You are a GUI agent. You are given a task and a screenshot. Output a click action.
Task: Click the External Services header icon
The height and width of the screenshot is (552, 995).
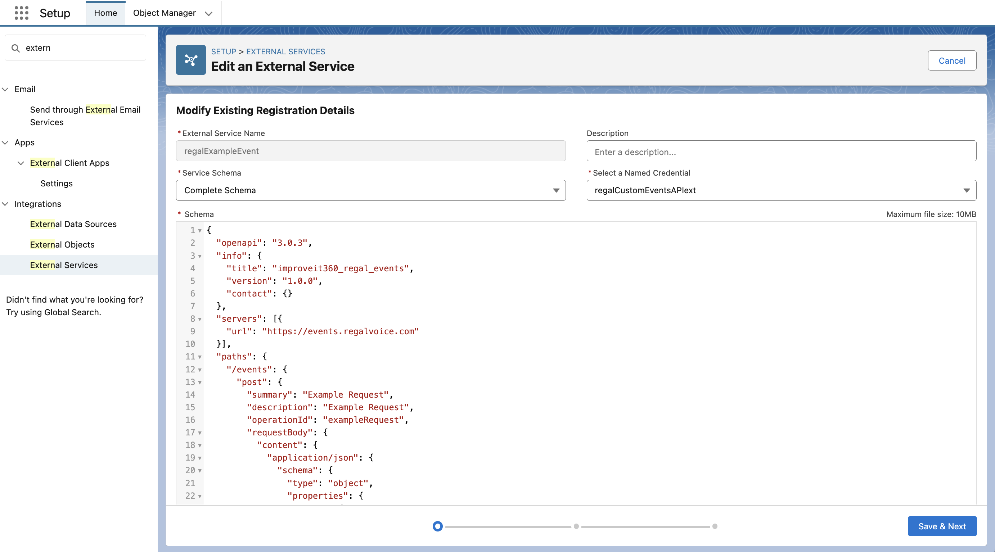[x=191, y=60]
